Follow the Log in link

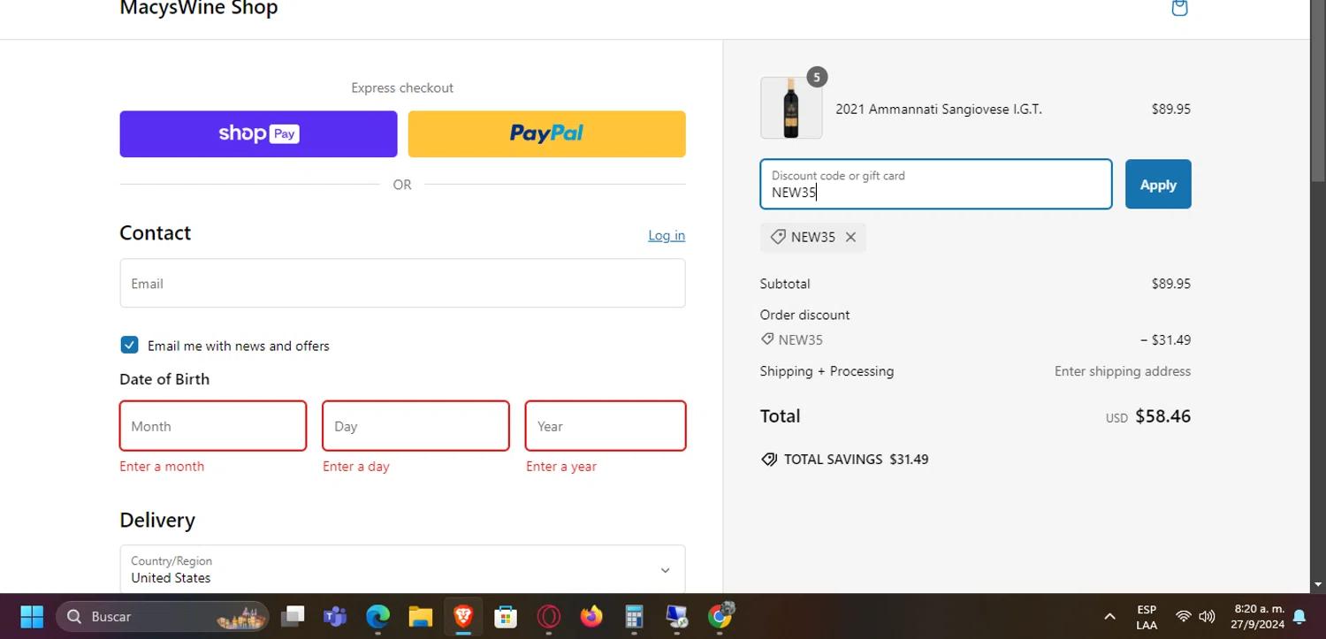[667, 235]
